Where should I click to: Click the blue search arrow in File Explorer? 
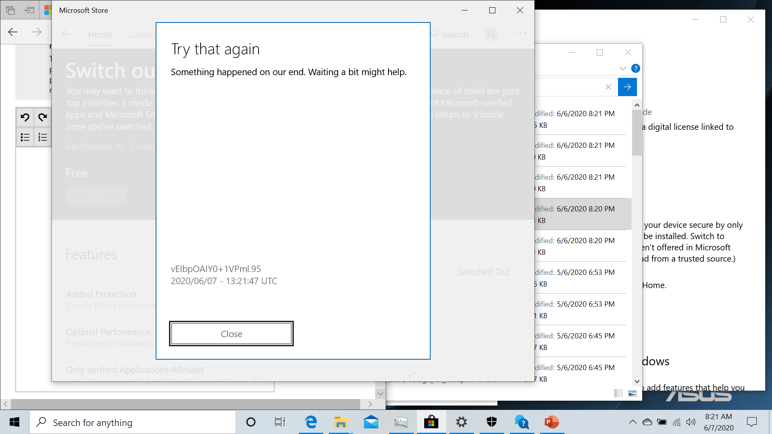point(627,87)
